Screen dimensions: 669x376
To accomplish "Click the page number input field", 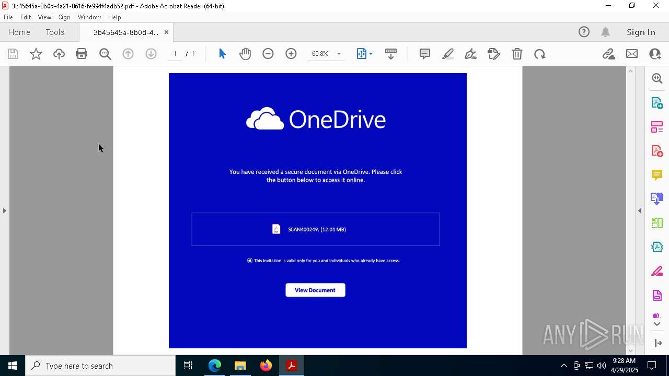I will (175, 54).
